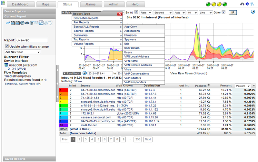The width and height of the screenshot is (258, 162).
Task: Open the 10 results count dropdown
Action: (x=192, y=13)
